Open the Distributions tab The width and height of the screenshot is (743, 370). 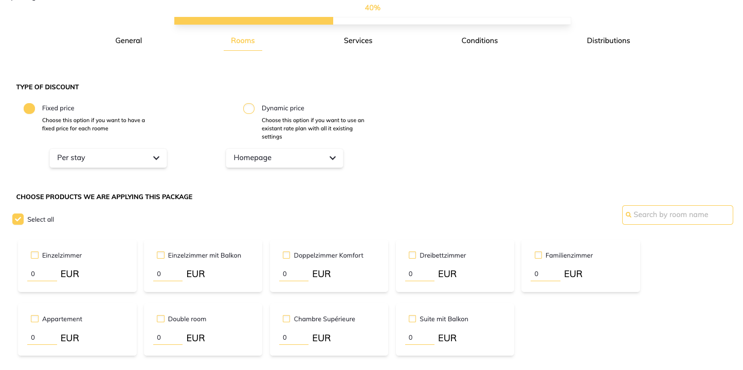[x=608, y=41]
